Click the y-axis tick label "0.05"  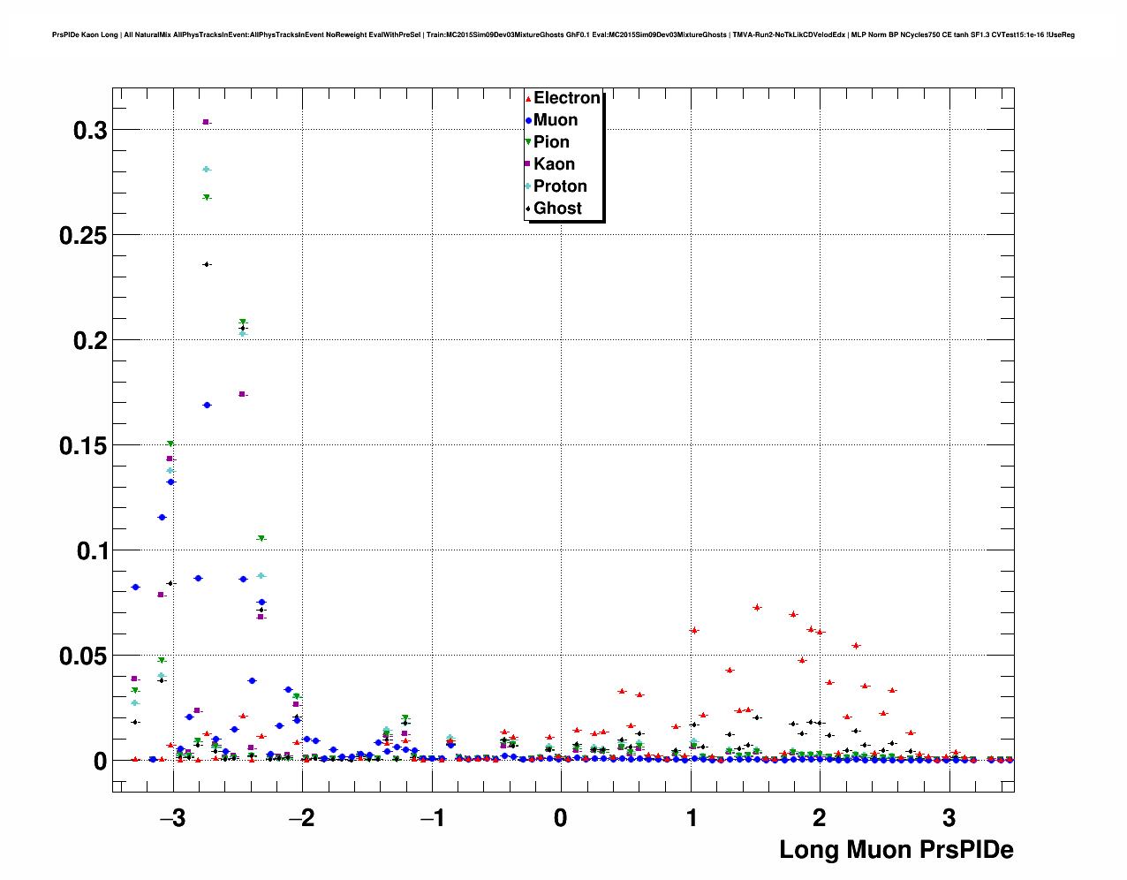(83, 656)
